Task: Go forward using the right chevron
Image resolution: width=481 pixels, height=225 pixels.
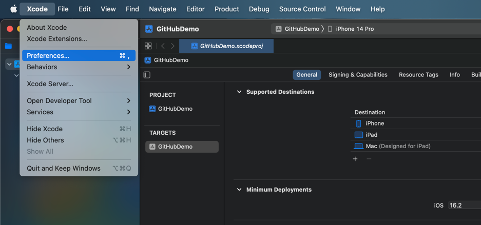Action: click(x=172, y=46)
